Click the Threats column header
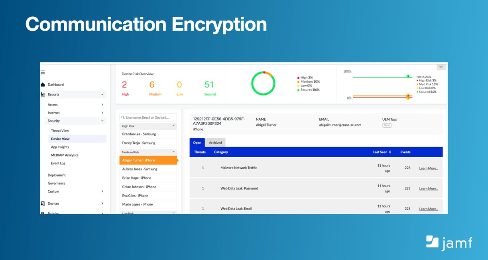 (x=200, y=152)
